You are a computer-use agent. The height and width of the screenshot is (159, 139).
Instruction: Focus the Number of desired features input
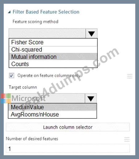pos(68,148)
